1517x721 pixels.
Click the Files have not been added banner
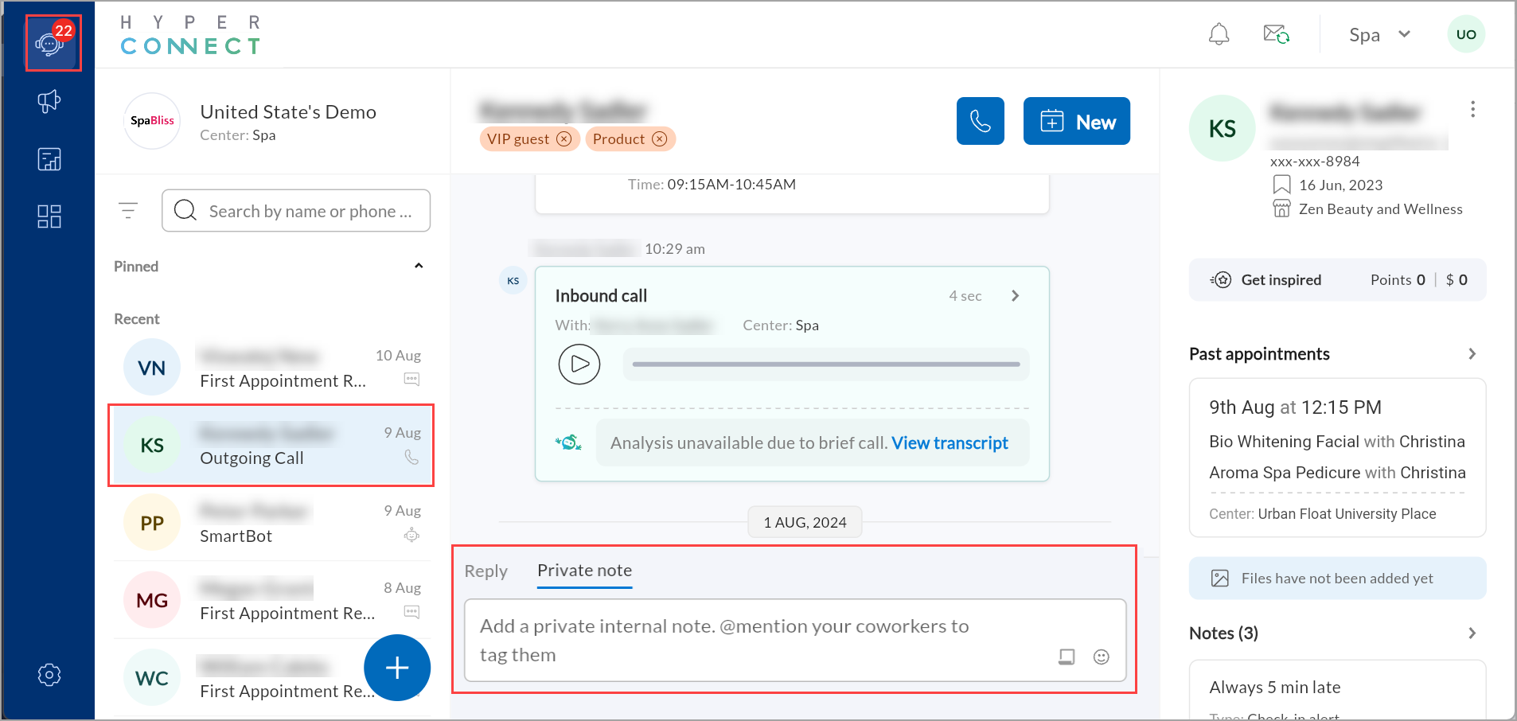[1337, 579]
